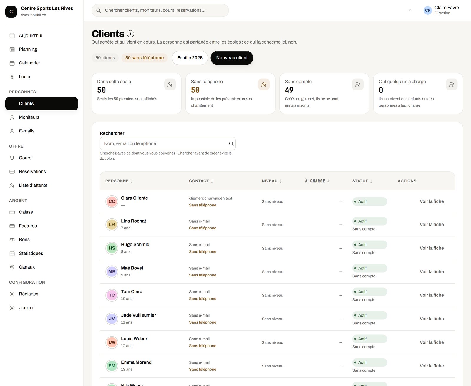This screenshot has width=471, height=386.
Task: Open Voir la fiche for Clara Cliente
Action: tap(432, 201)
